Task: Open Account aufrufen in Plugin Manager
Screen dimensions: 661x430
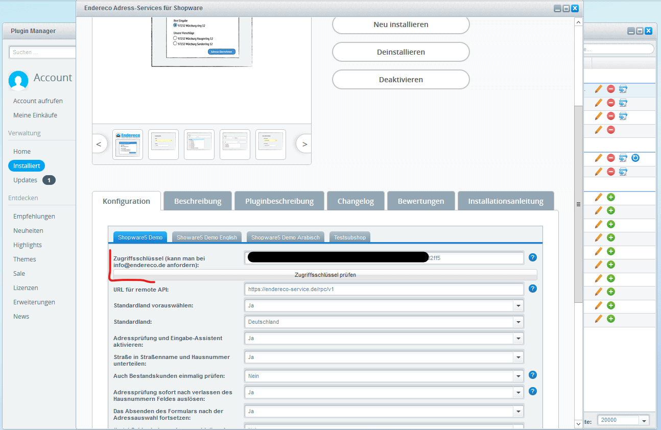Action: 38,101
